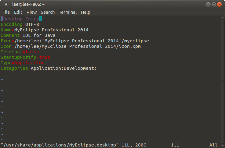Screen dimensions: 225x148
Task: Open the File menu
Action: coord(6,12)
